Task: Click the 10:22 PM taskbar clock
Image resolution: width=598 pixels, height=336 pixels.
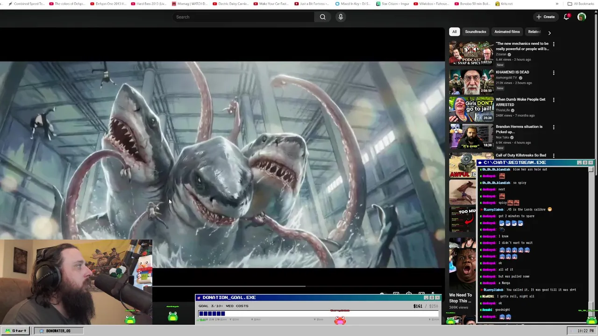Action: (x=585, y=331)
